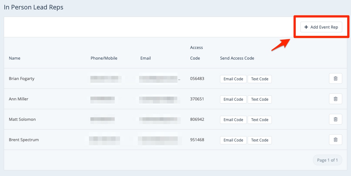
Task: Click the Add Event Rep button
Action: (321, 27)
